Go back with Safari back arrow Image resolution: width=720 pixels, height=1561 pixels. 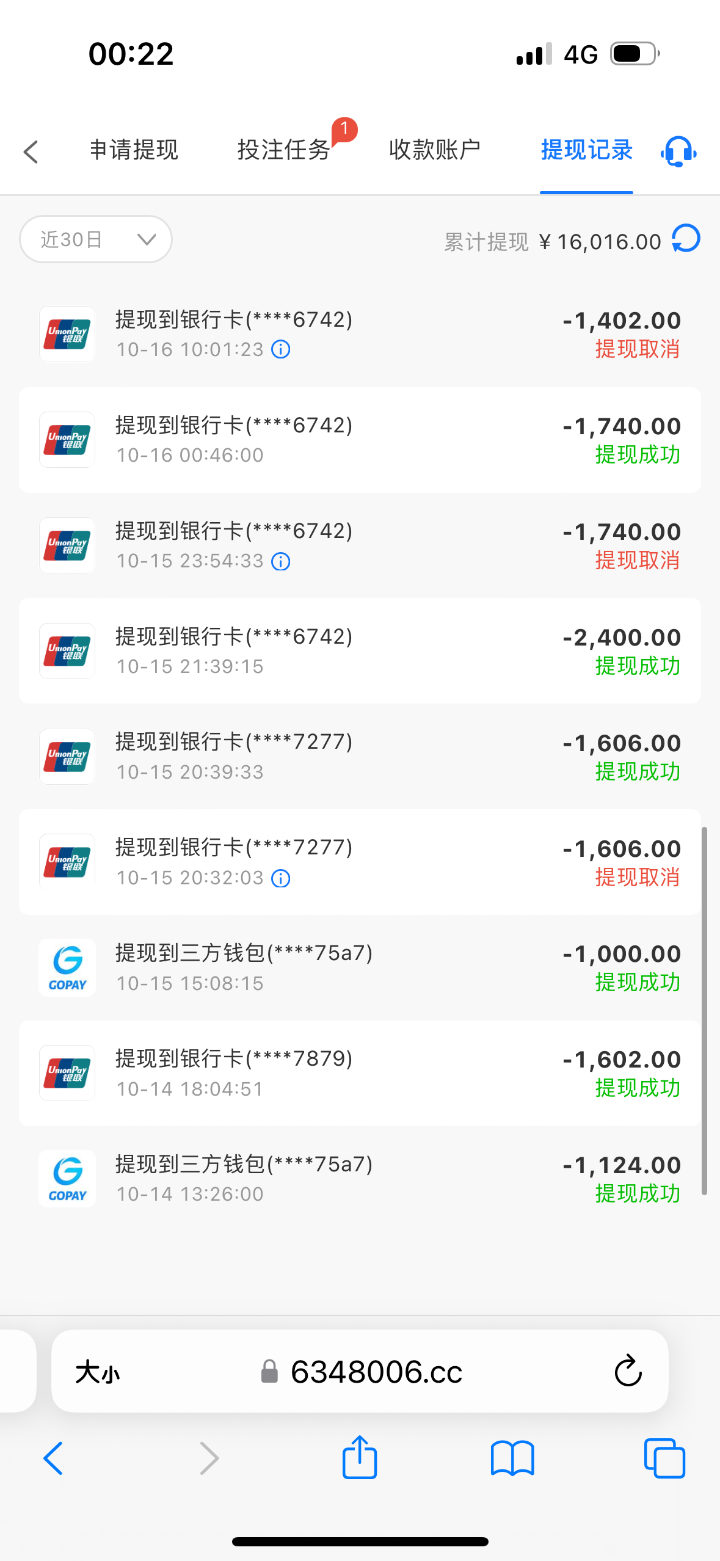(53, 1458)
